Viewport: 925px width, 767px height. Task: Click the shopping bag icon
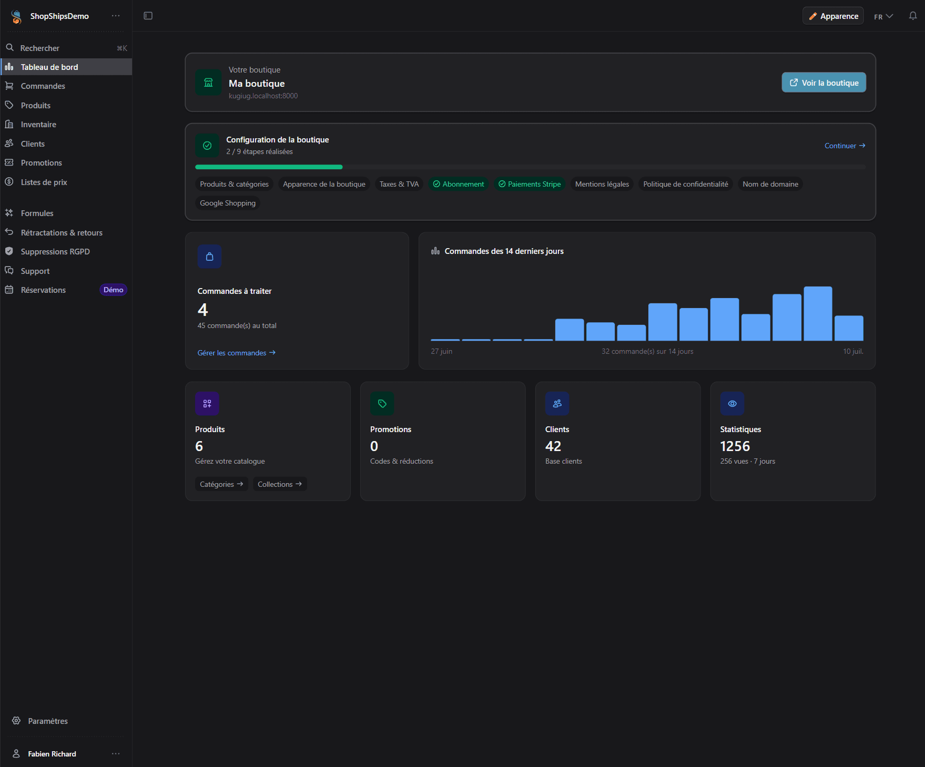coord(210,257)
